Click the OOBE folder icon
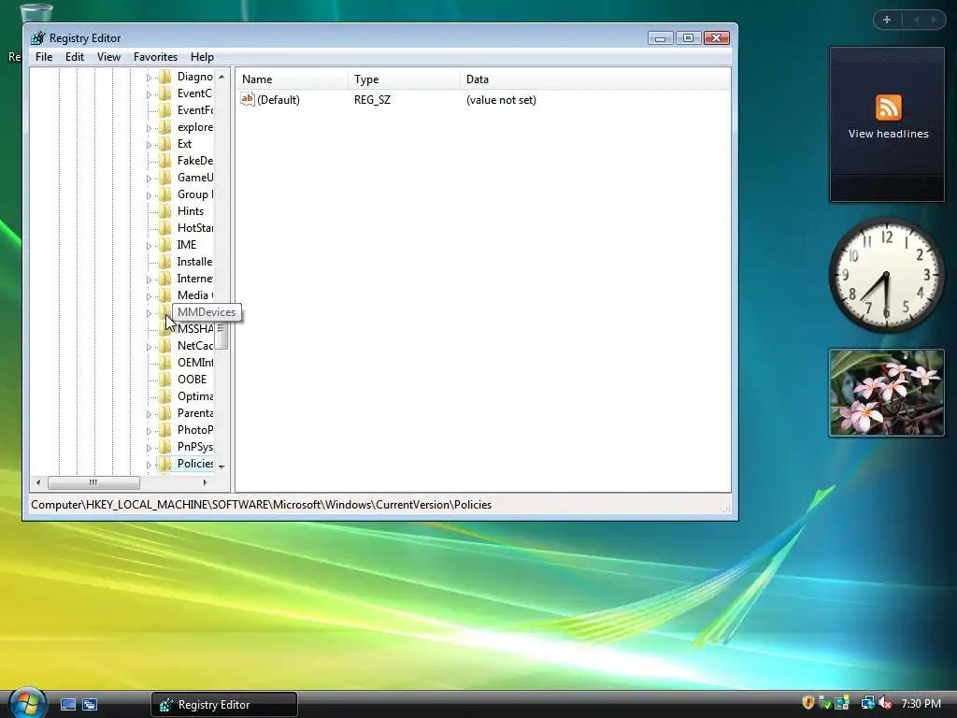The image size is (957, 718). point(164,380)
